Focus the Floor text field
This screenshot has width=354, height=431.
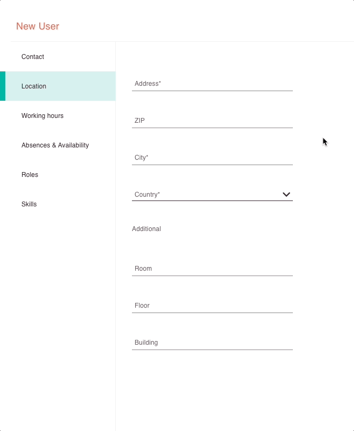(x=212, y=306)
